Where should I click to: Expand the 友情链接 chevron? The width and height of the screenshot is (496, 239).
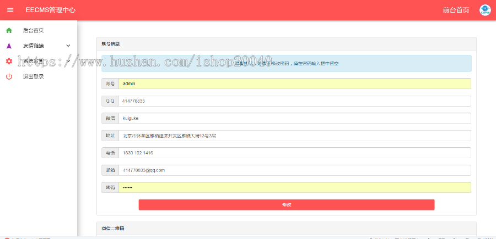(68, 46)
